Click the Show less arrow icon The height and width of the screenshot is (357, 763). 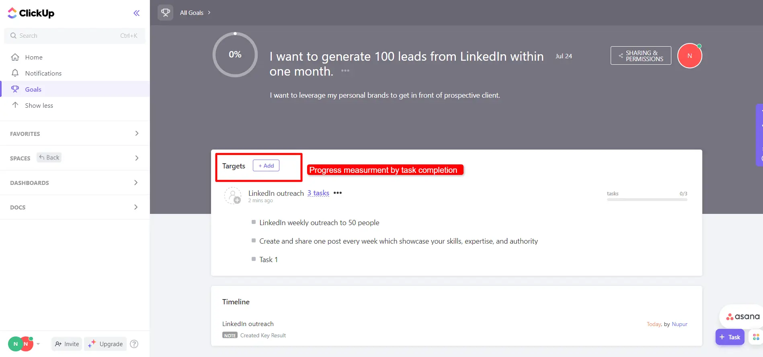[15, 105]
